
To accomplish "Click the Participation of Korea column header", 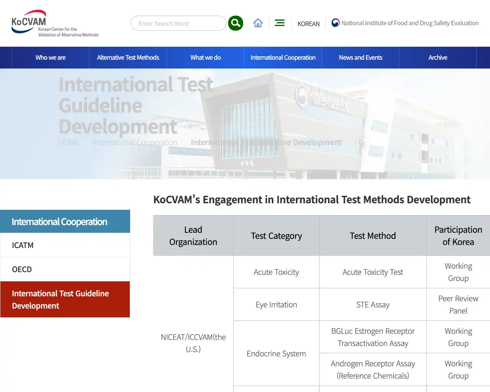I will [x=458, y=235].
